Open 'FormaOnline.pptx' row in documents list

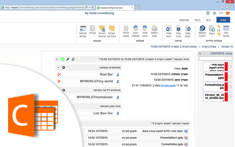coord(136,144)
